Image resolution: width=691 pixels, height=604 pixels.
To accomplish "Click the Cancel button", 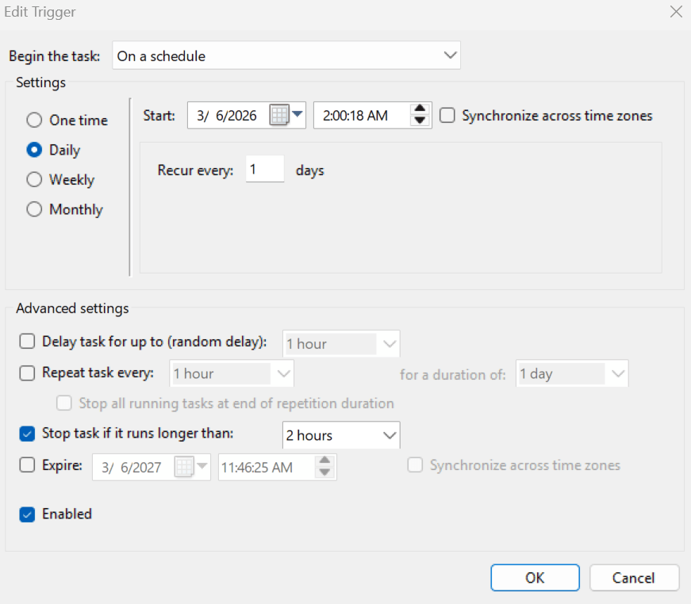I will point(634,577).
